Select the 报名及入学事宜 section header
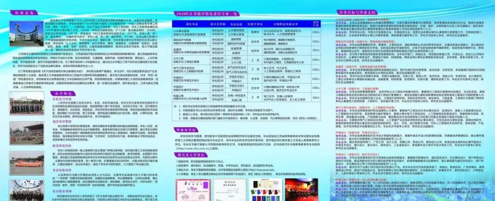The width and height of the screenshot is (495, 201). (x=190, y=155)
